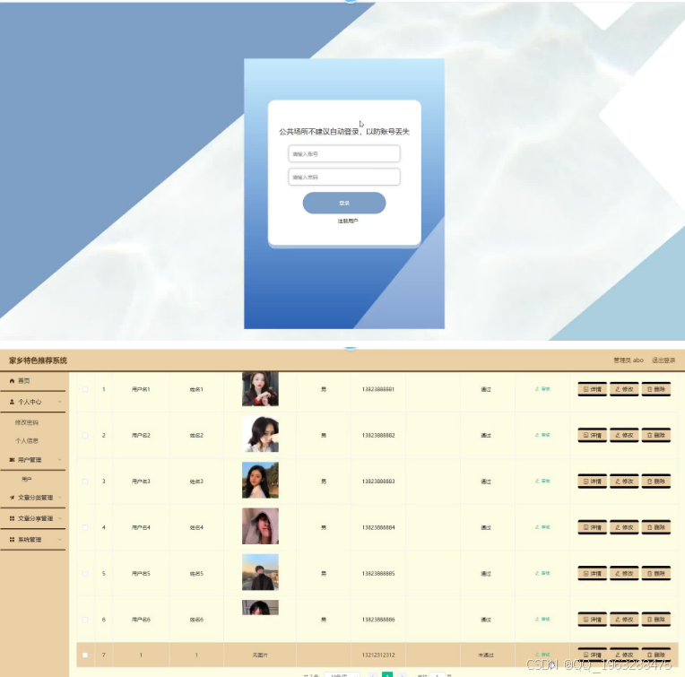Viewport: 685px width, 677px height.
Task: Open 详情 for row 用户名5
Action: click(x=593, y=574)
